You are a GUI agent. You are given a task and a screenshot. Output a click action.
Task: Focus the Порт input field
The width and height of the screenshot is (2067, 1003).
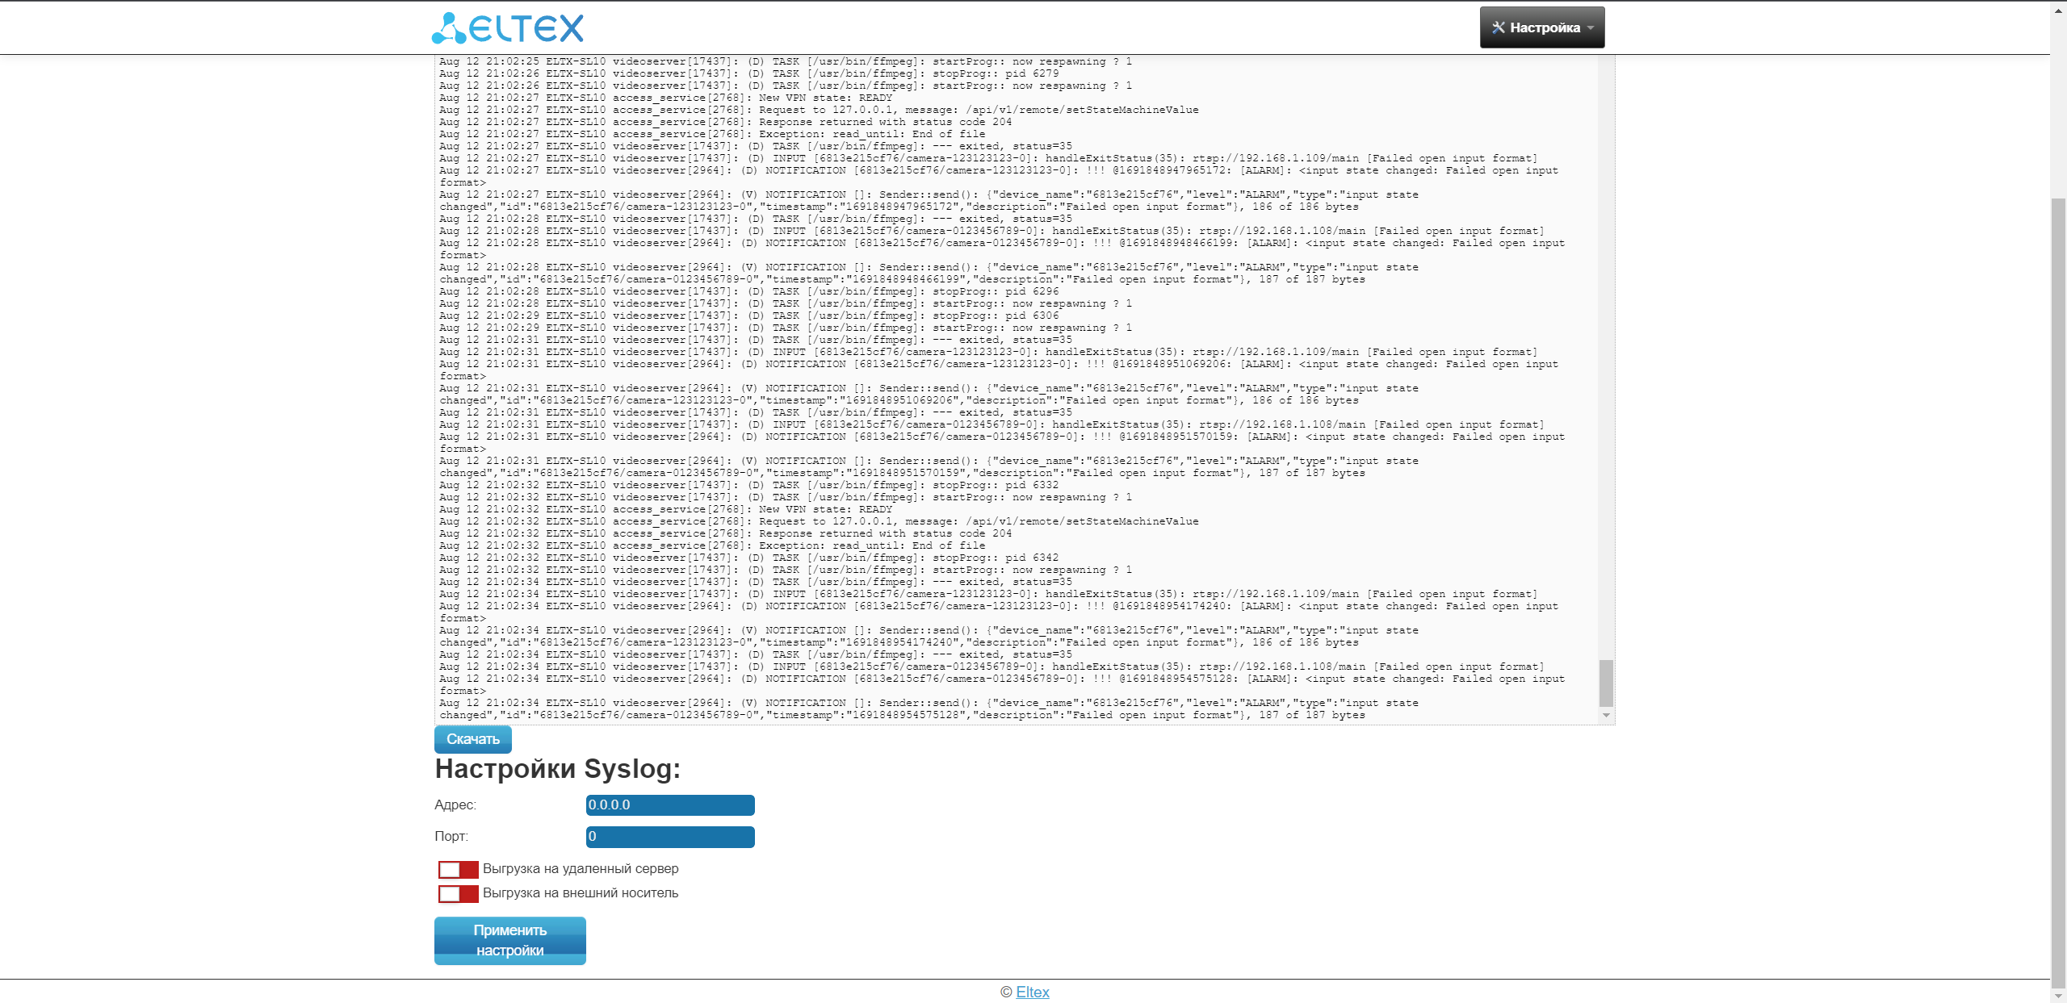[x=669, y=836]
